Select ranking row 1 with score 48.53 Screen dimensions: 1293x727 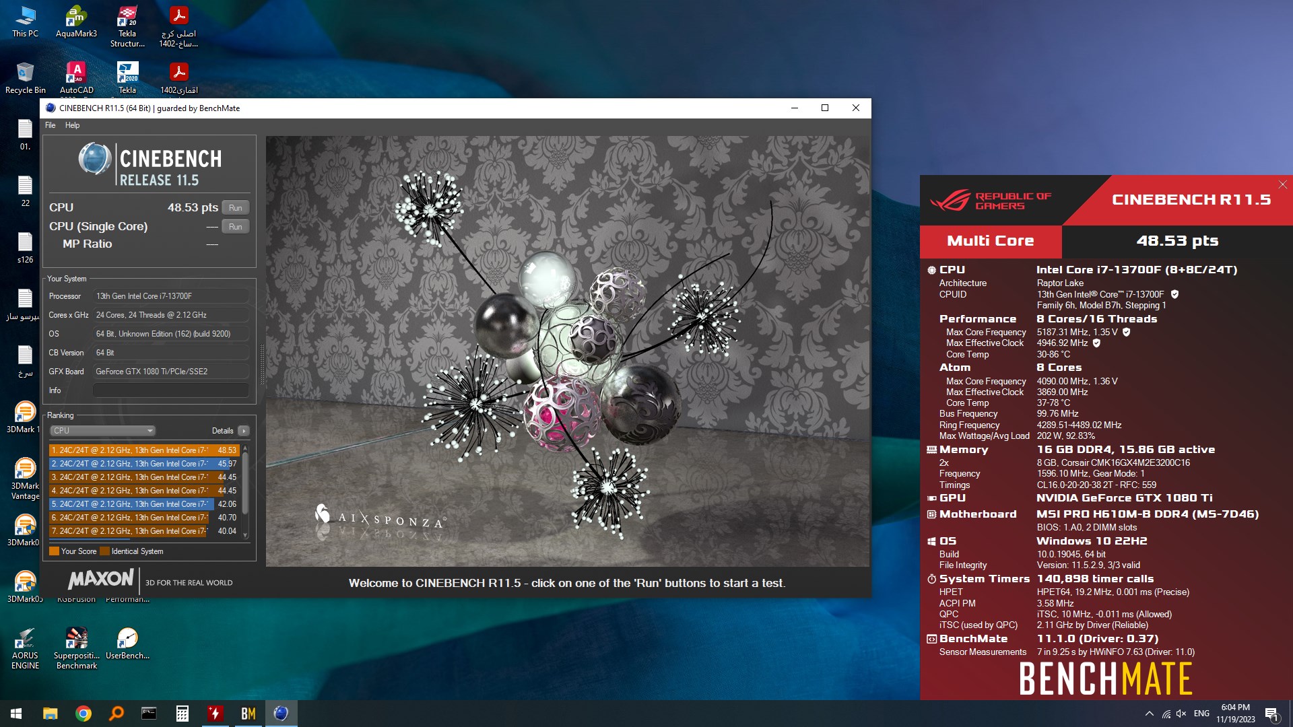coord(144,450)
